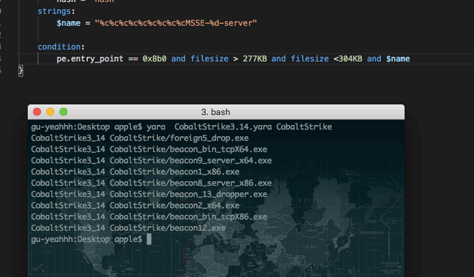Click the terminal cursor at the last prompt
The image size is (474, 277).
(149, 239)
